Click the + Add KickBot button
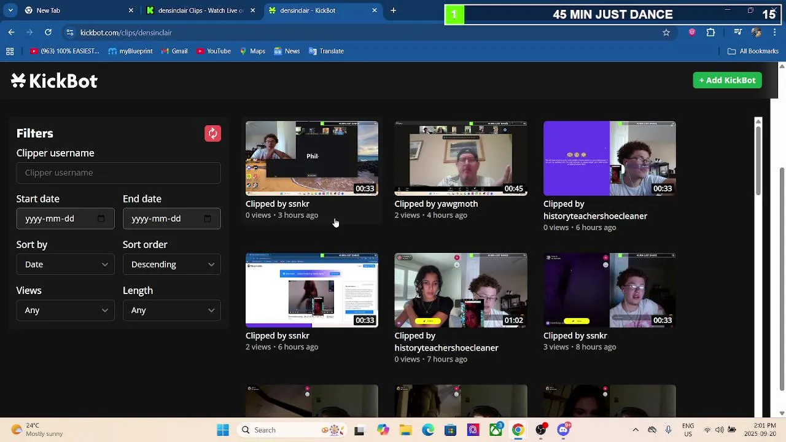The height and width of the screenshot is (442, 786). [727, 80]
